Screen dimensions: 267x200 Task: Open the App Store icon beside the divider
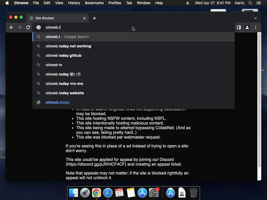[171, 193]
